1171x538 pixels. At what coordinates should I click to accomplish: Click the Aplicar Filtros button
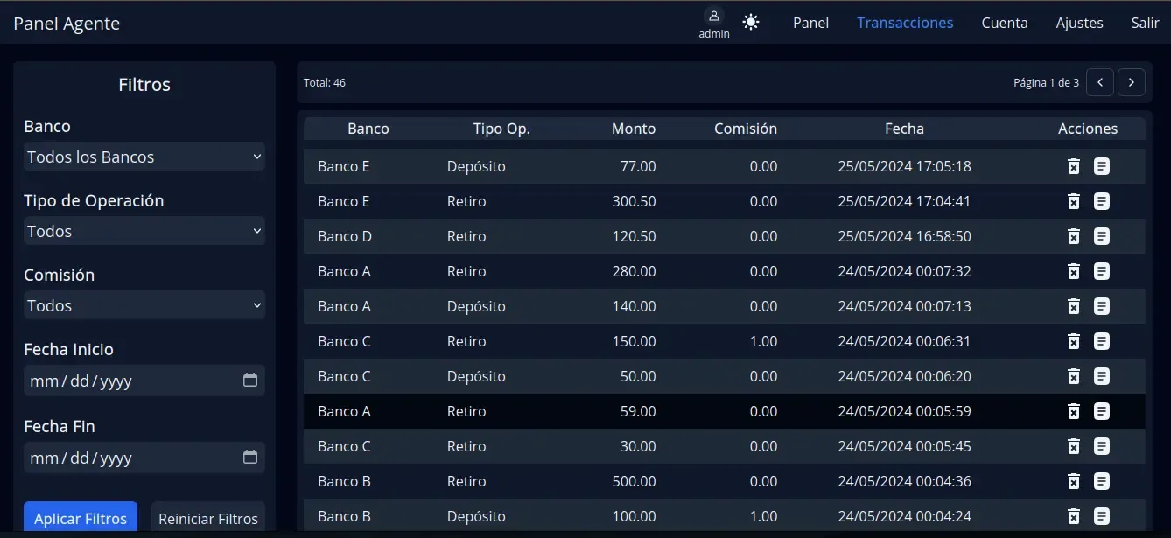pyautogui.click(x=81, y=518)
